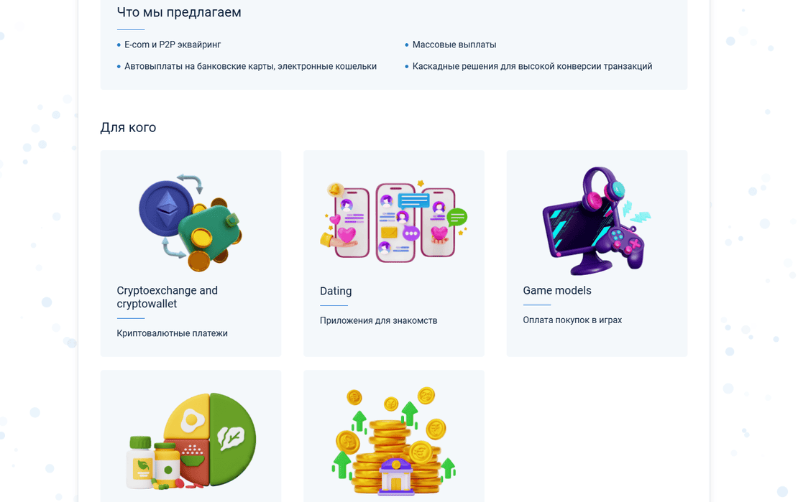Click the Для кого section heading

128,127
